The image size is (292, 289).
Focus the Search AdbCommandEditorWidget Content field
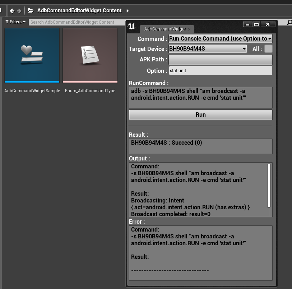tap(77, 22)
